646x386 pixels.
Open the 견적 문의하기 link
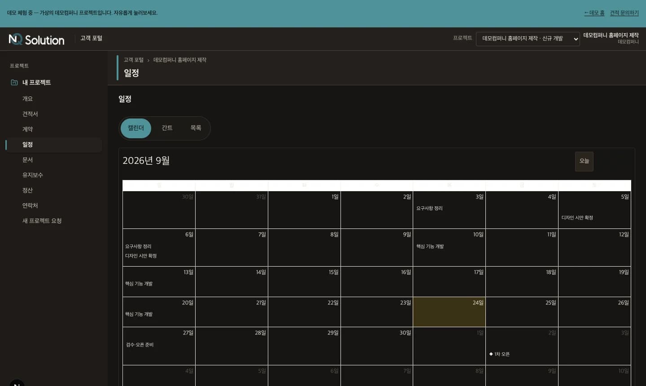pyautogui.click(x=624, y=13)
